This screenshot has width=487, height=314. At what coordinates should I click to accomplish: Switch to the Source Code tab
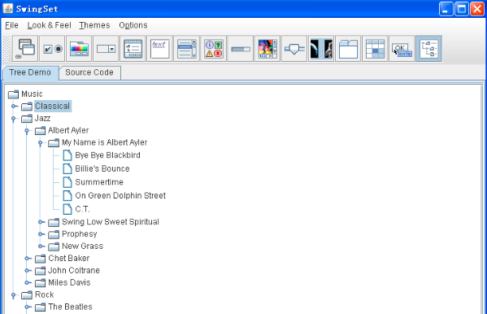[89, 72]
